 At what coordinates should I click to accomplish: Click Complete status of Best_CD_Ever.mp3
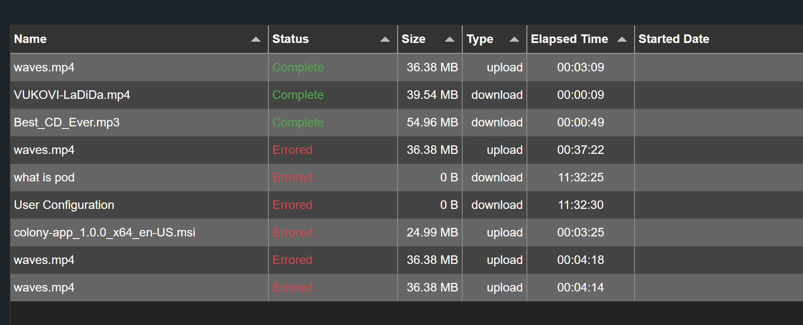(x=298, y=123)
